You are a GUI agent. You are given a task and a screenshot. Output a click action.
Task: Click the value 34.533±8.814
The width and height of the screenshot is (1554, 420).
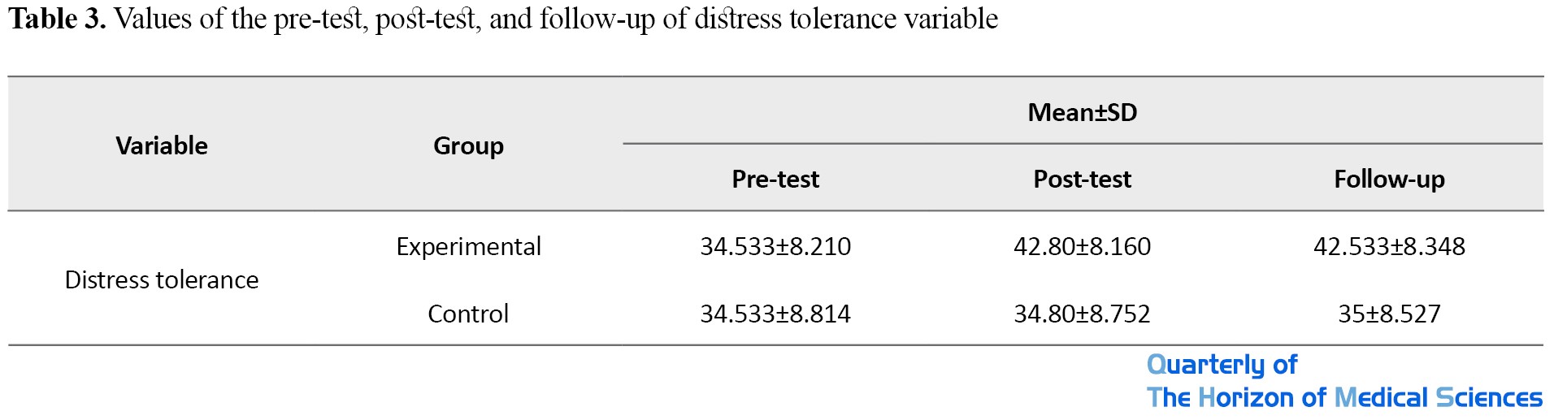click(775, 314)
